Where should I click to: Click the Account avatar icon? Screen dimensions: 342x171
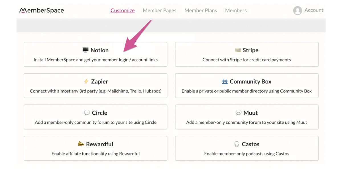[x=298, y=11]
